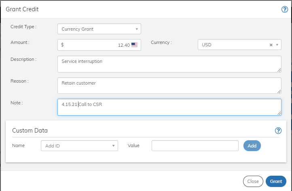Click the Grant button
The image size is (292, 191).
276,181
